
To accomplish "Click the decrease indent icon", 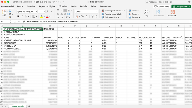I will pyautogui.click(x=58, y=17).
